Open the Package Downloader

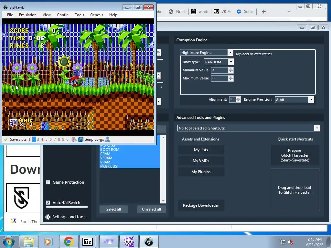(x=201, y=205)
